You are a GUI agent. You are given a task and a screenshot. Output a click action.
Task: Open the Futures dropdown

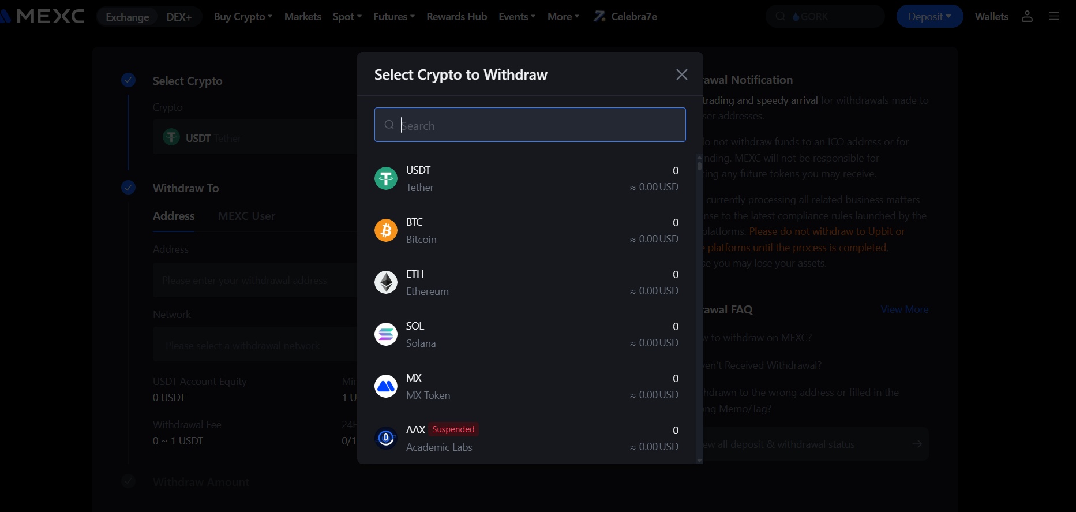(393, 16)
